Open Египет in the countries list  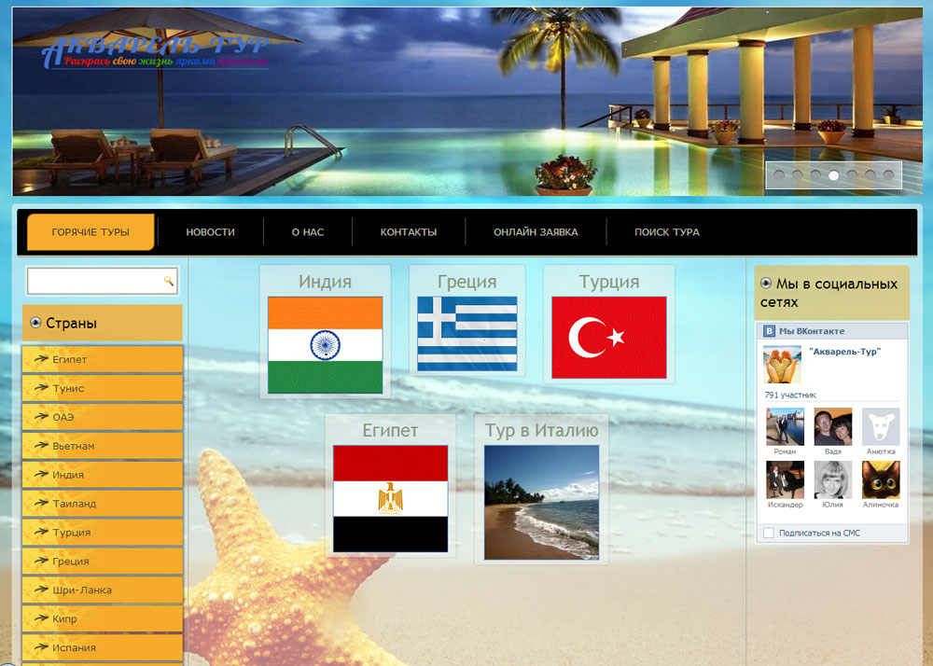103,359
